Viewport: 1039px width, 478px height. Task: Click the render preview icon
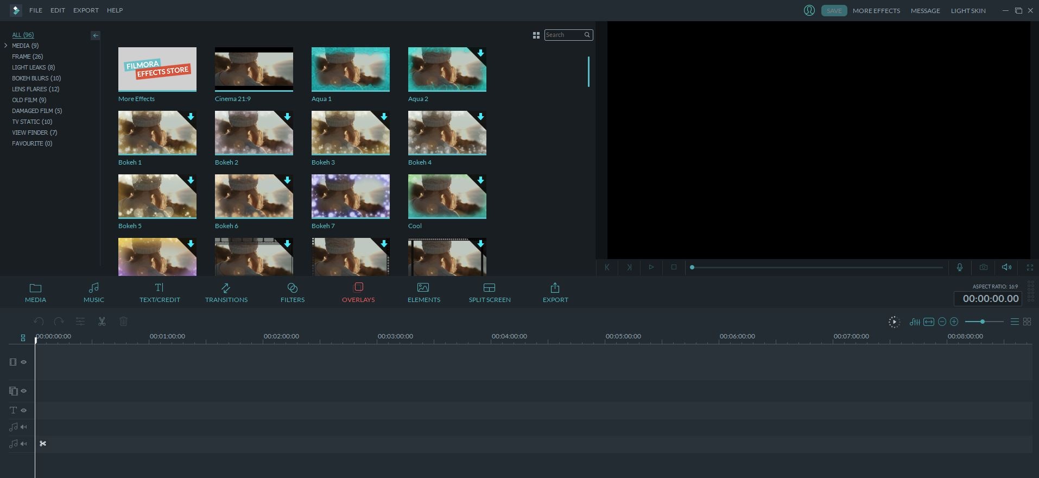tap(894, 322)
